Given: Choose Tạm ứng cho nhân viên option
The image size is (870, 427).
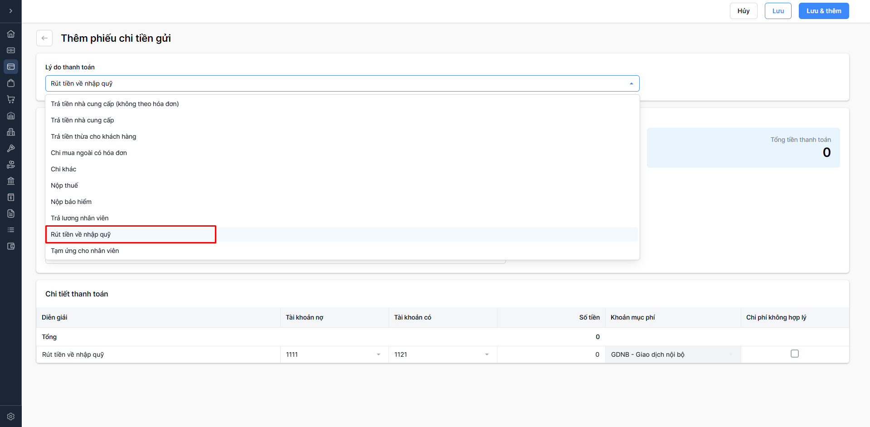Looking at the screenshot, I should pyautogui.click(x=85, y=251).
